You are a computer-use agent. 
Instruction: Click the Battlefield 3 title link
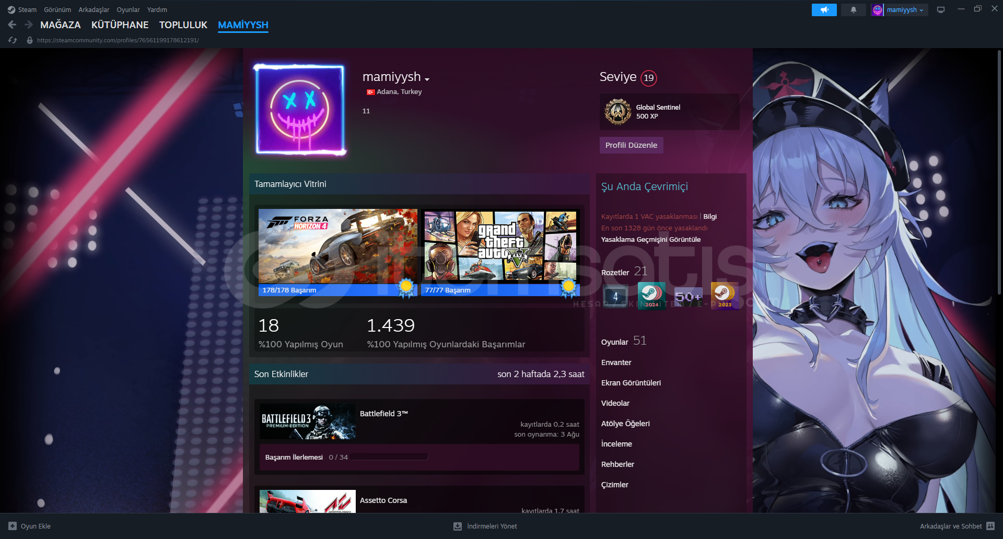click(384, 414)
